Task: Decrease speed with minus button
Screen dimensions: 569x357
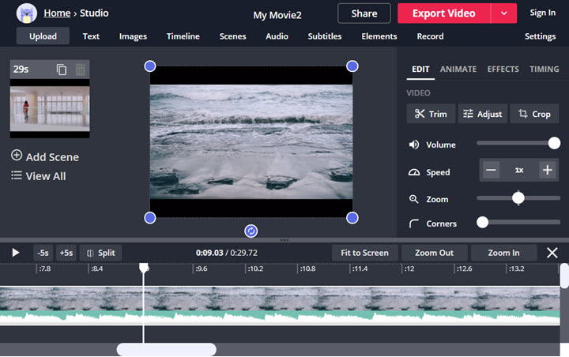Action: coord(492,170)
